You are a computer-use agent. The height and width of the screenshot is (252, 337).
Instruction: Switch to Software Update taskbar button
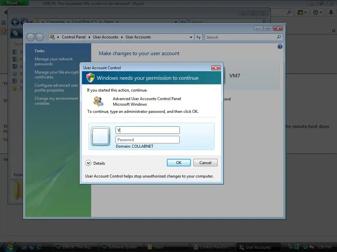coord(120,247)
